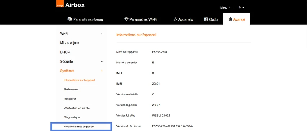Open the Paramètres réseau tab
The height and width of the screenshot is (131, 307).
[x=85, y=19]
